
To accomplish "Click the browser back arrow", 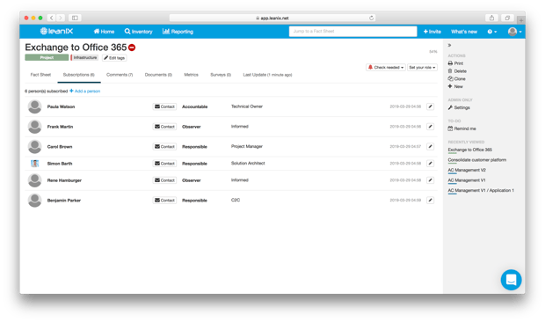I will point(52,18).
